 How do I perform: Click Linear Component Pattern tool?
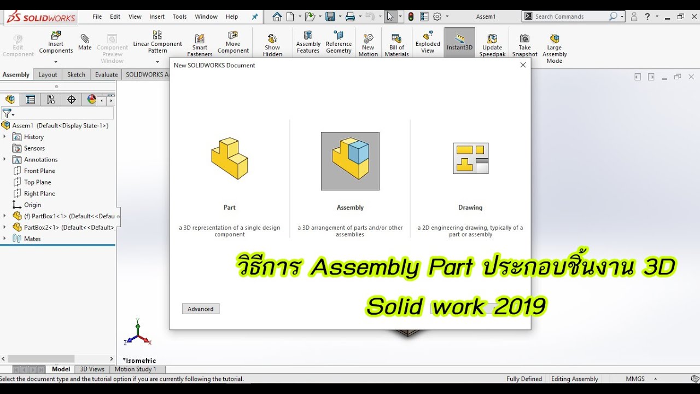click(157, 42)
